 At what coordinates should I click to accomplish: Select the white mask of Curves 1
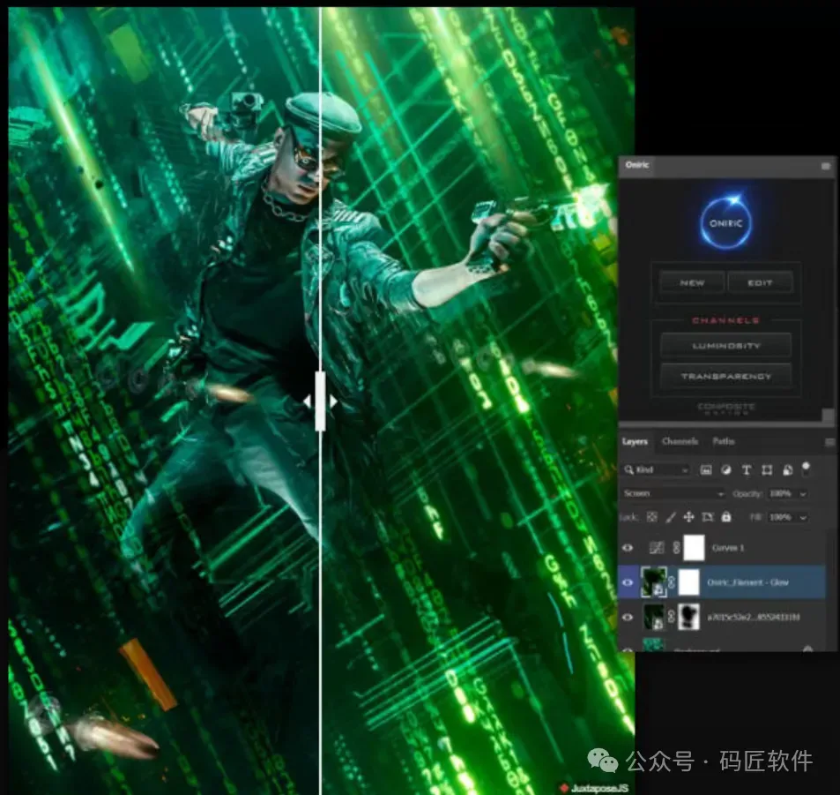(694, 548)
